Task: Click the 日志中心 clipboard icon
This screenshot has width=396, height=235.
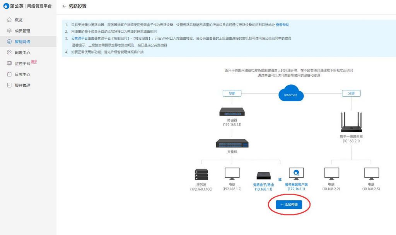Action: pos(9,74)
